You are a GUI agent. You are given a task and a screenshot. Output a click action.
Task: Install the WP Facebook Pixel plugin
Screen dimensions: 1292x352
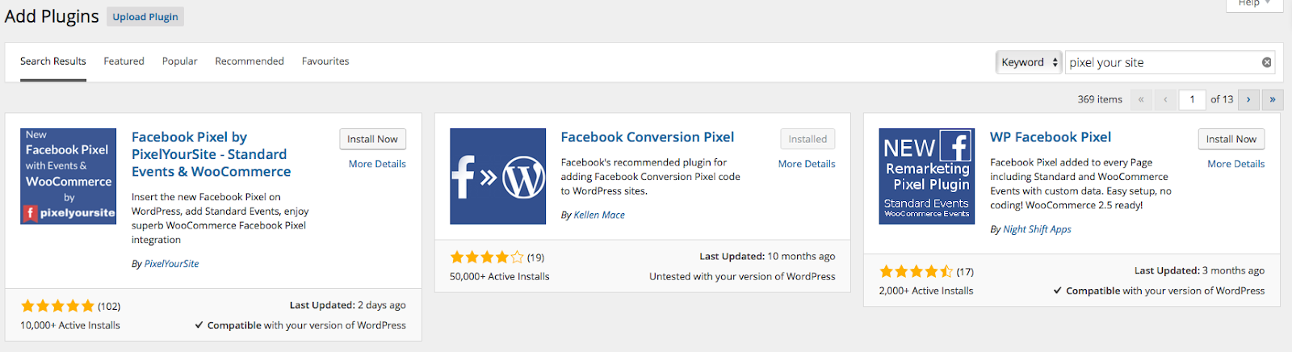(1231, 139)
